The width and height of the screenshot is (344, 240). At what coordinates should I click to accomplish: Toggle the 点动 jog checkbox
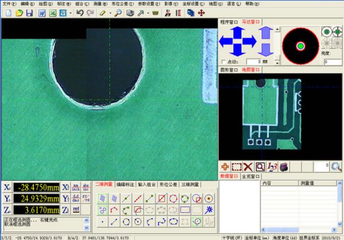pyautogui.click(x=224, y=62)
